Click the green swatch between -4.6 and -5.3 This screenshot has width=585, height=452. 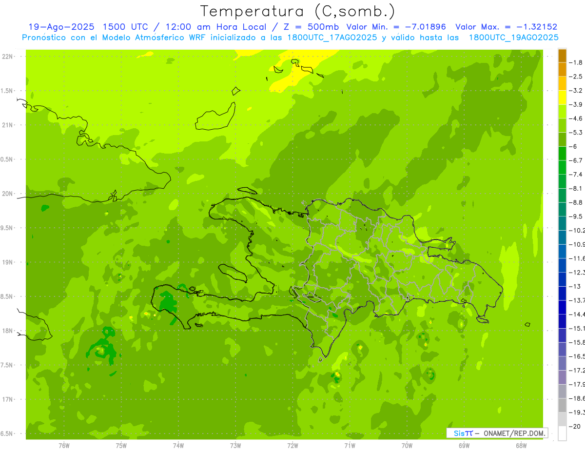coord(563,125)
